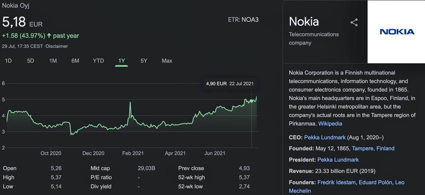The height and width of the screenshot is (195, 425).
Task: Open the Nokia logo thumbnail
Action: (396, 32)
